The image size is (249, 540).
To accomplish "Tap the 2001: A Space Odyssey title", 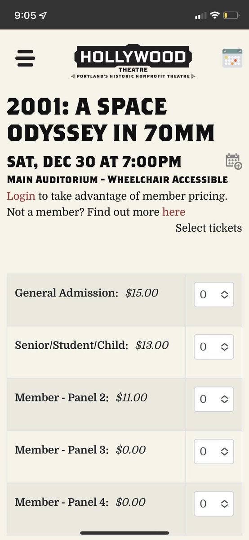I will pos(111,120).
